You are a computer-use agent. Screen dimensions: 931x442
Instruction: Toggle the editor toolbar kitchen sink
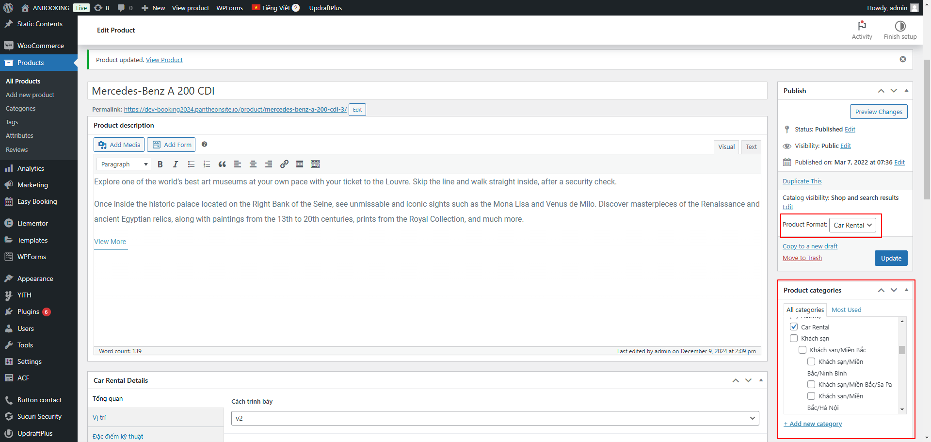click(x=315, y=164)
